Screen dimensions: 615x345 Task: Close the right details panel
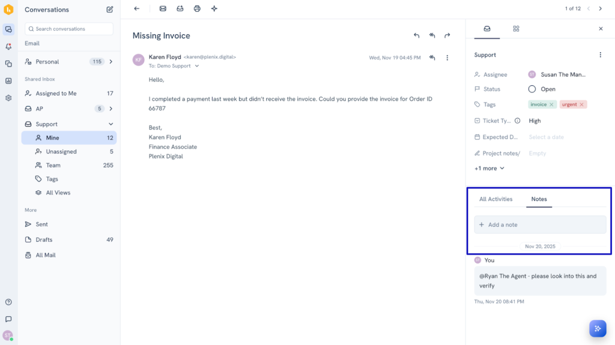pyautogui.click(x=601, y=29)
